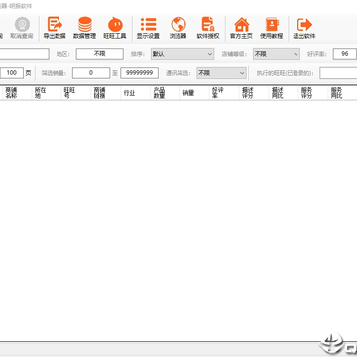The height and width of the screenshot is (357, 357).
Task: Click the greyed 取消查询 cancel query icon
Action: coord(22,28)
